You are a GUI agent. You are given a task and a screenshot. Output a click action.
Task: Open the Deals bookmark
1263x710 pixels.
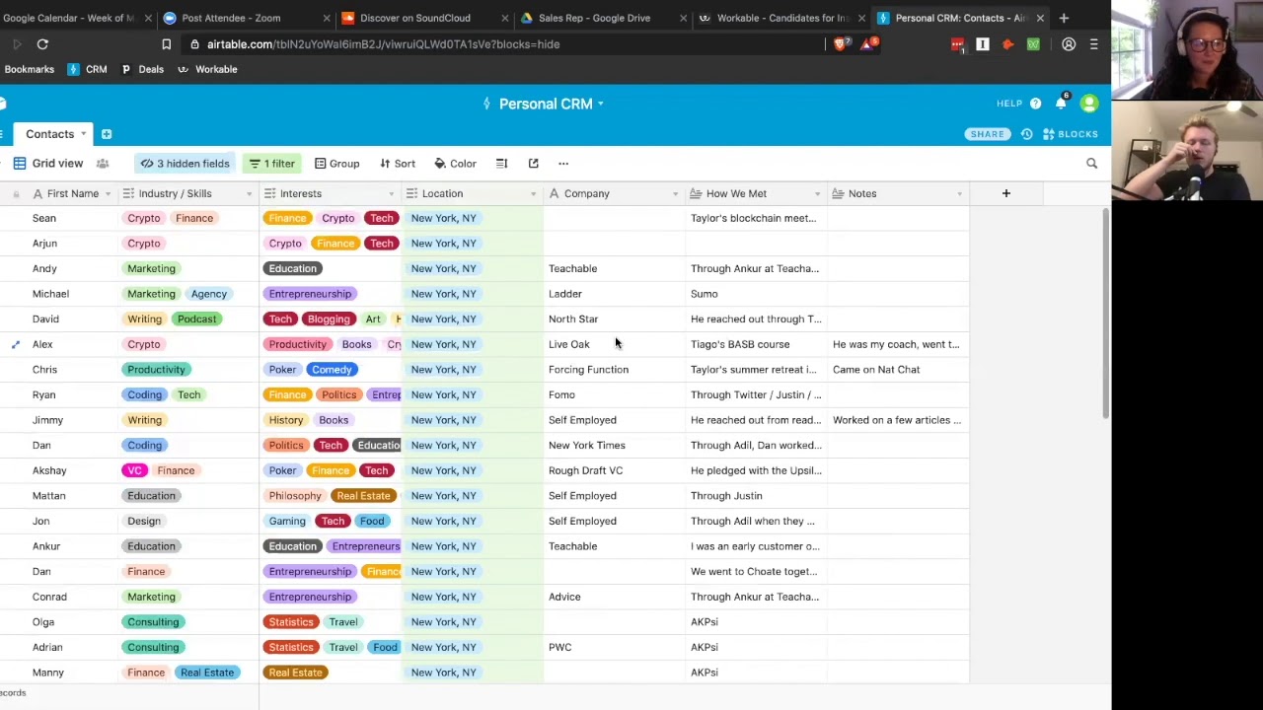click(142, 69)
